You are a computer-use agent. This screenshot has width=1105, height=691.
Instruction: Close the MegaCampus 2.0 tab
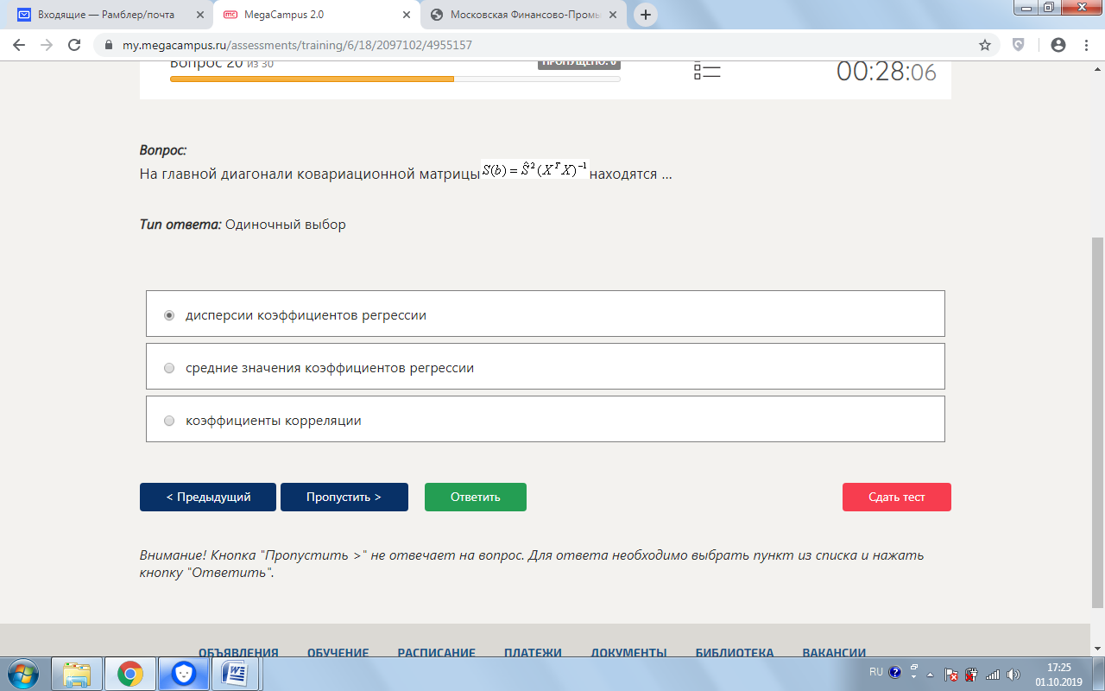[x=407, y=15]
